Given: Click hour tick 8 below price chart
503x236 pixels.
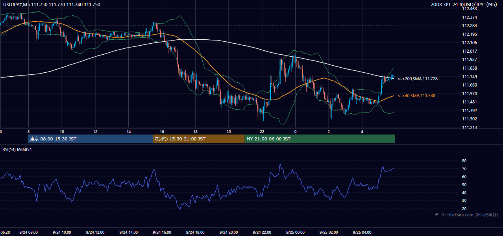Looking at the screenshot, I should point(28,131).
